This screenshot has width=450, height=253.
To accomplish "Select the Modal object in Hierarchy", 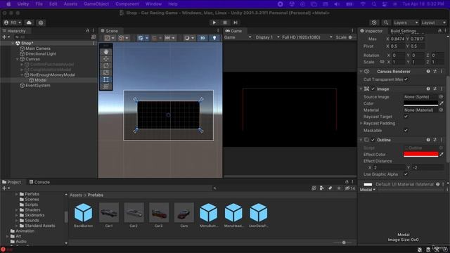I will [40, 80].
